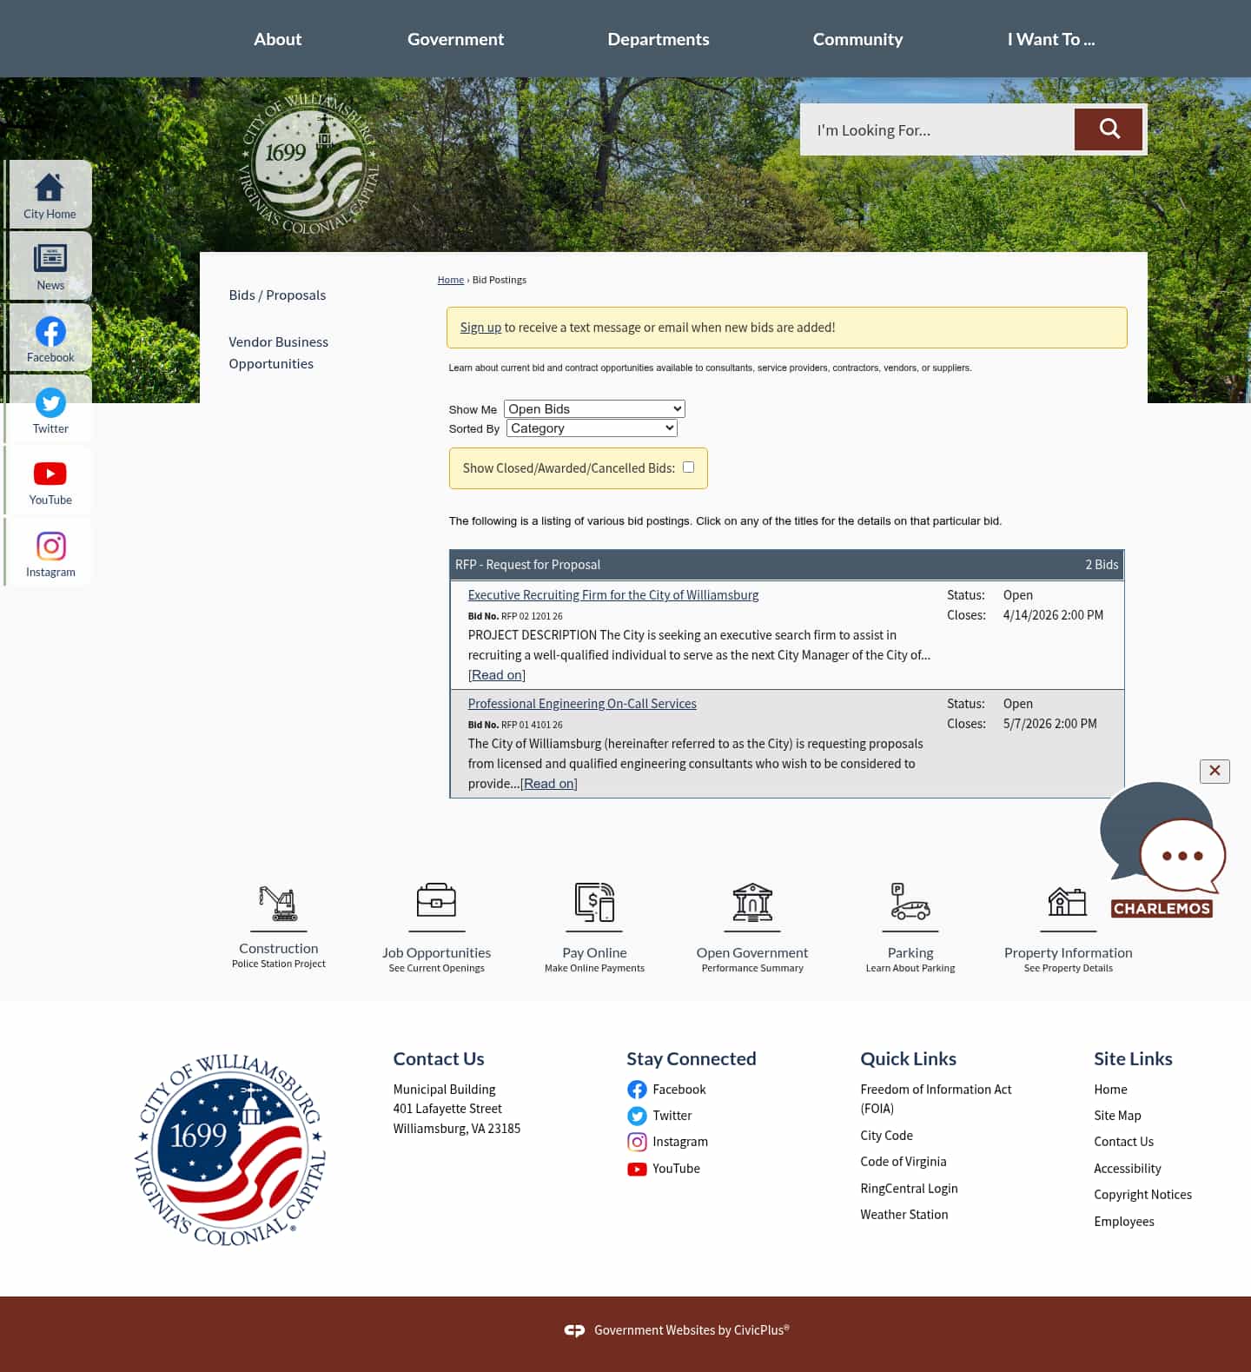
Task: Open the RingCentral Login link
Action: pos(909,1189)
